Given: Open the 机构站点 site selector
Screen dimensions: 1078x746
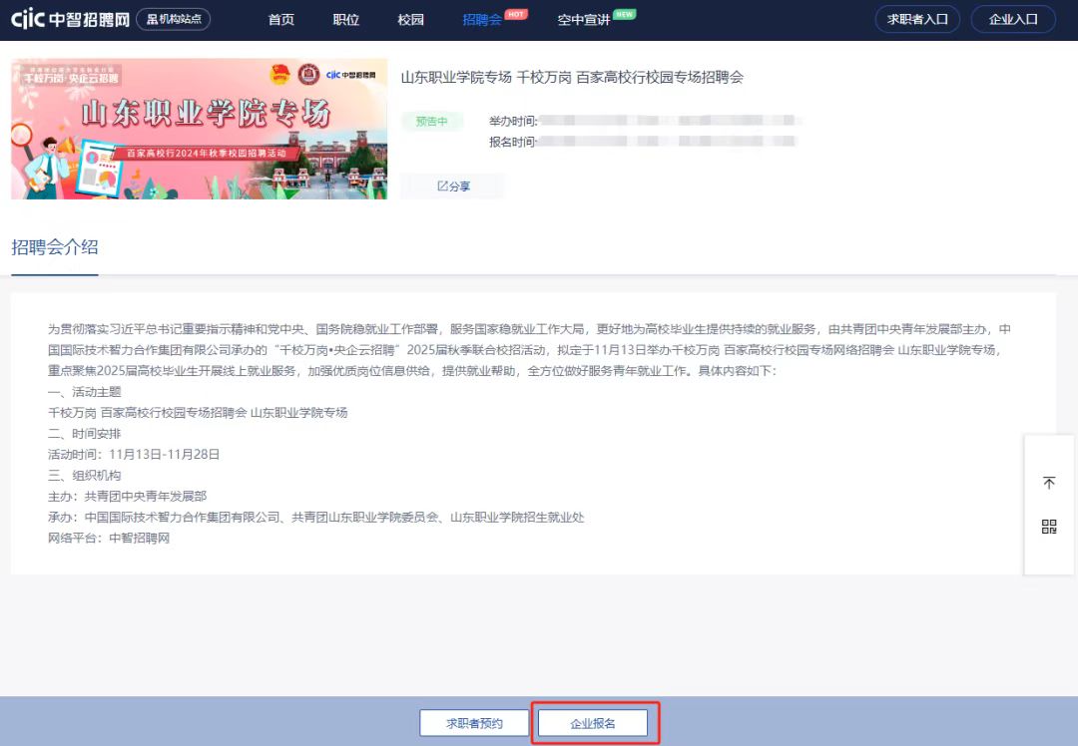Looking at the screenshot, I should click(x=173, y=19).
